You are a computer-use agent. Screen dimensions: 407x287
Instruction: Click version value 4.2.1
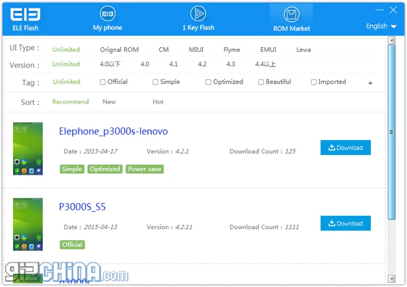[182, 151]
